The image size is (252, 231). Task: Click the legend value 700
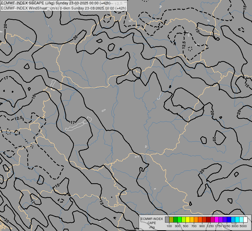194,226
